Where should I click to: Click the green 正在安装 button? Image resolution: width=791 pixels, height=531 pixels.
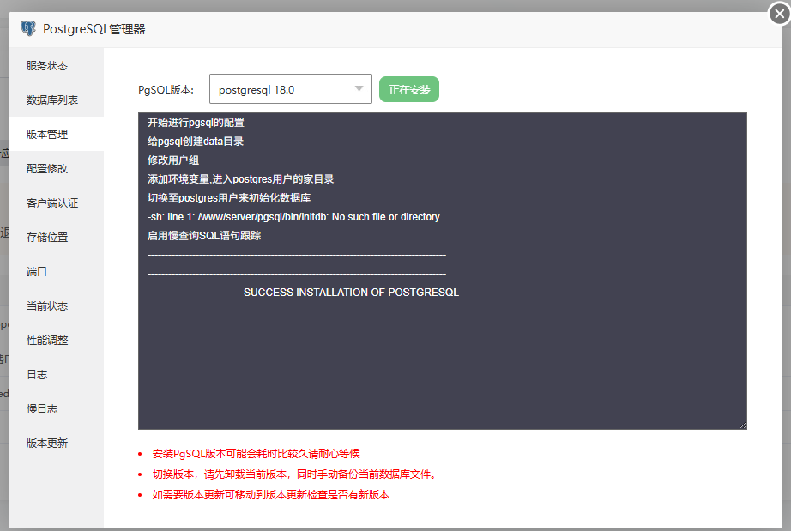(408, 88)
